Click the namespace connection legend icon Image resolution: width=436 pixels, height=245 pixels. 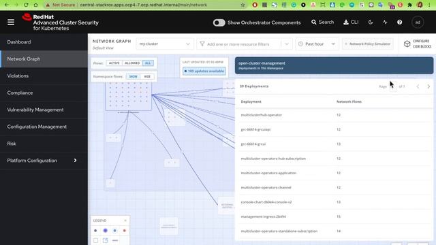tap(105, 240)
